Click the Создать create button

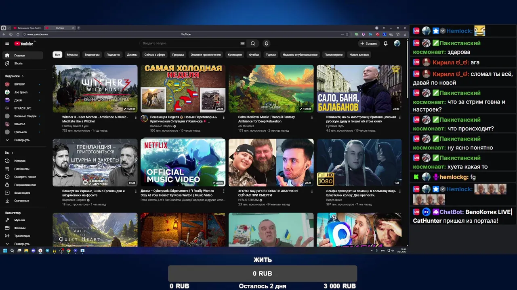pos(369,43)
